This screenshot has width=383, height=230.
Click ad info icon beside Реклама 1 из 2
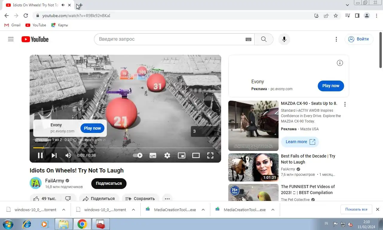[x=75, y=140]
